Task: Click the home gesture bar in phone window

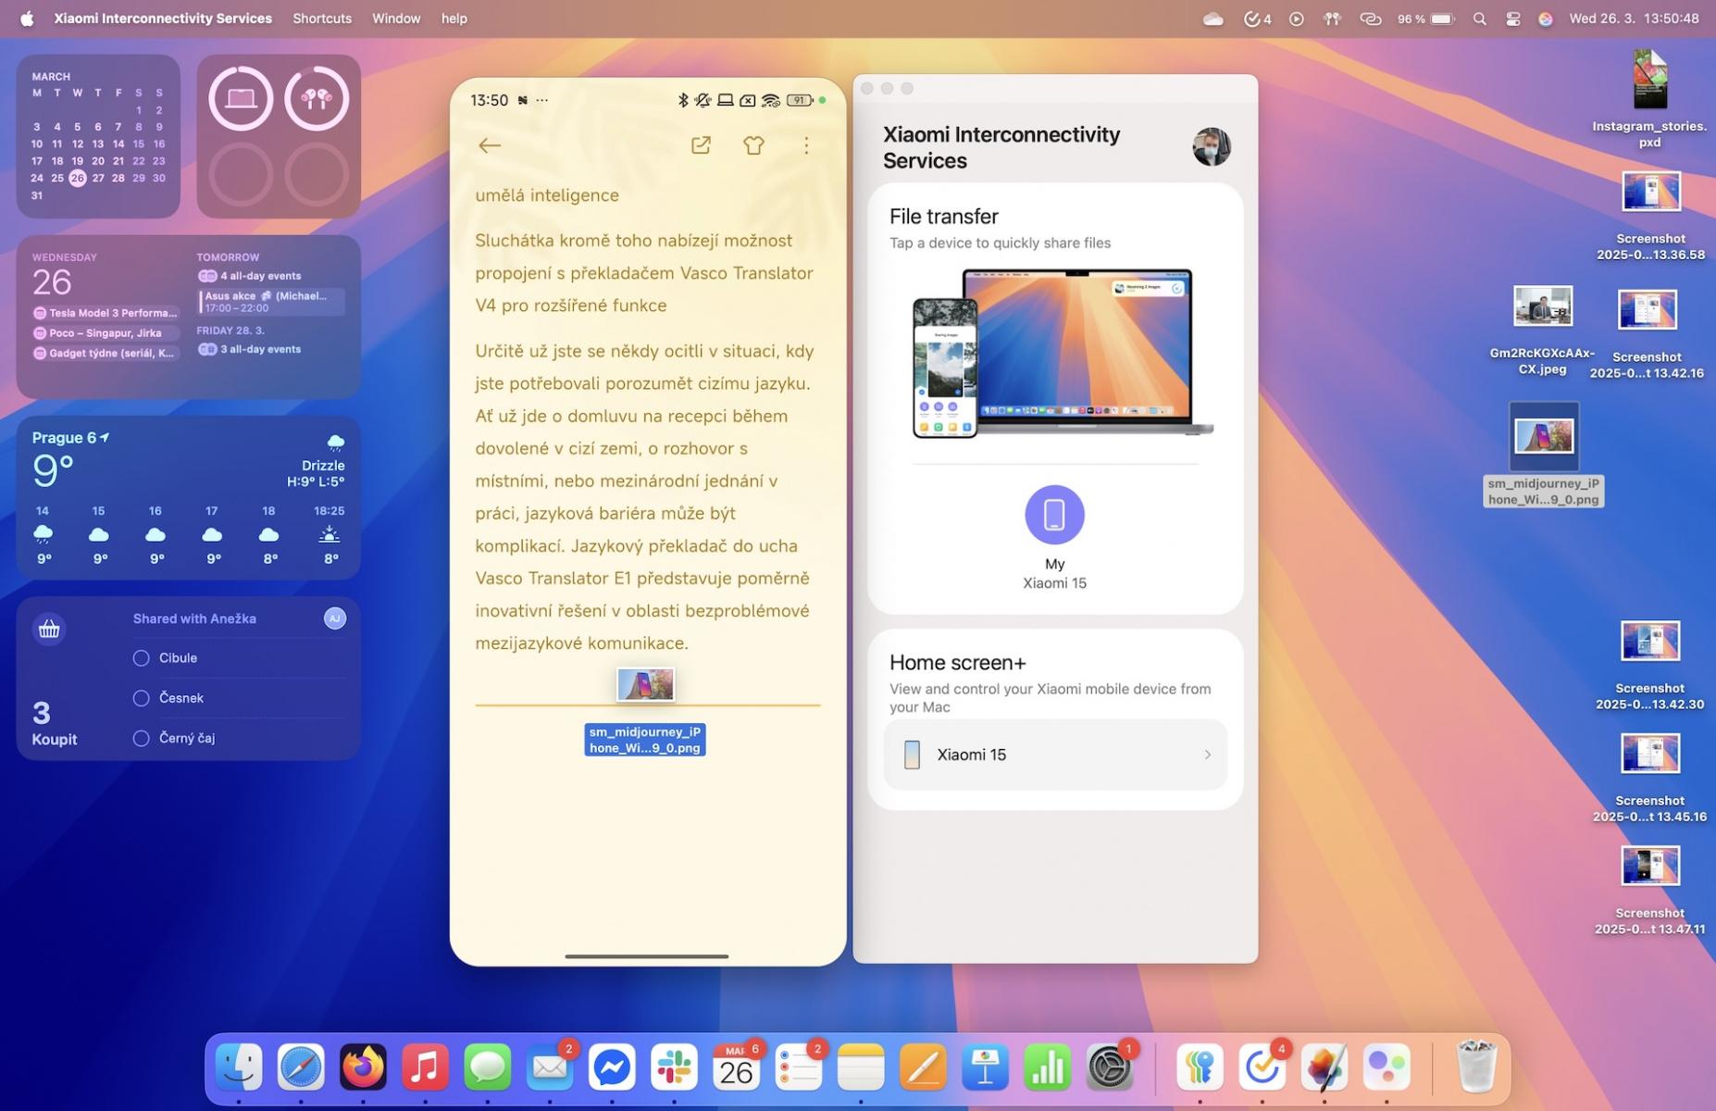Action: (646, 956)
